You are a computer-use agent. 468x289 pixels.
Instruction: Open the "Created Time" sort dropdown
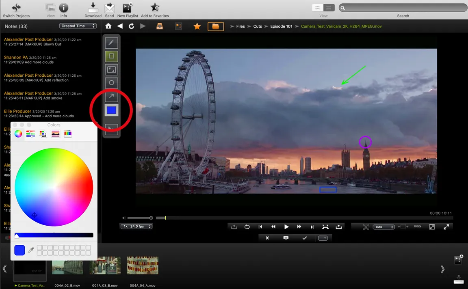click(x=78, y=26)
